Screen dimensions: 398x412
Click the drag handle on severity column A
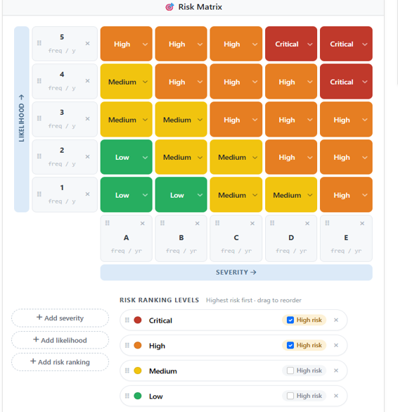(x=108, y=223)
